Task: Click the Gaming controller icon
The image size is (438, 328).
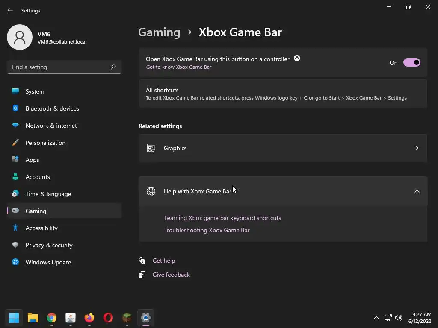Action: tap(15, 211)
